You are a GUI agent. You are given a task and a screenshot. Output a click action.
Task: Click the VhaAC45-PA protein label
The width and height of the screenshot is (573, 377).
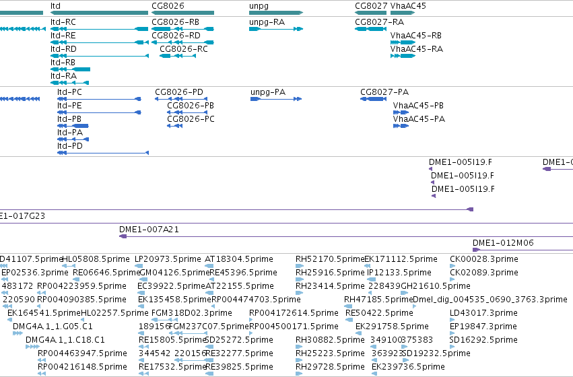point(419,119)
